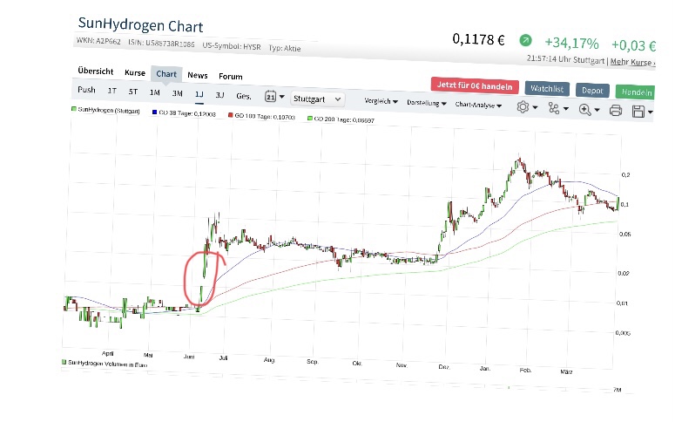
Task: Click the Depot button
Action: pyautogui.click(x=592, y=91)
